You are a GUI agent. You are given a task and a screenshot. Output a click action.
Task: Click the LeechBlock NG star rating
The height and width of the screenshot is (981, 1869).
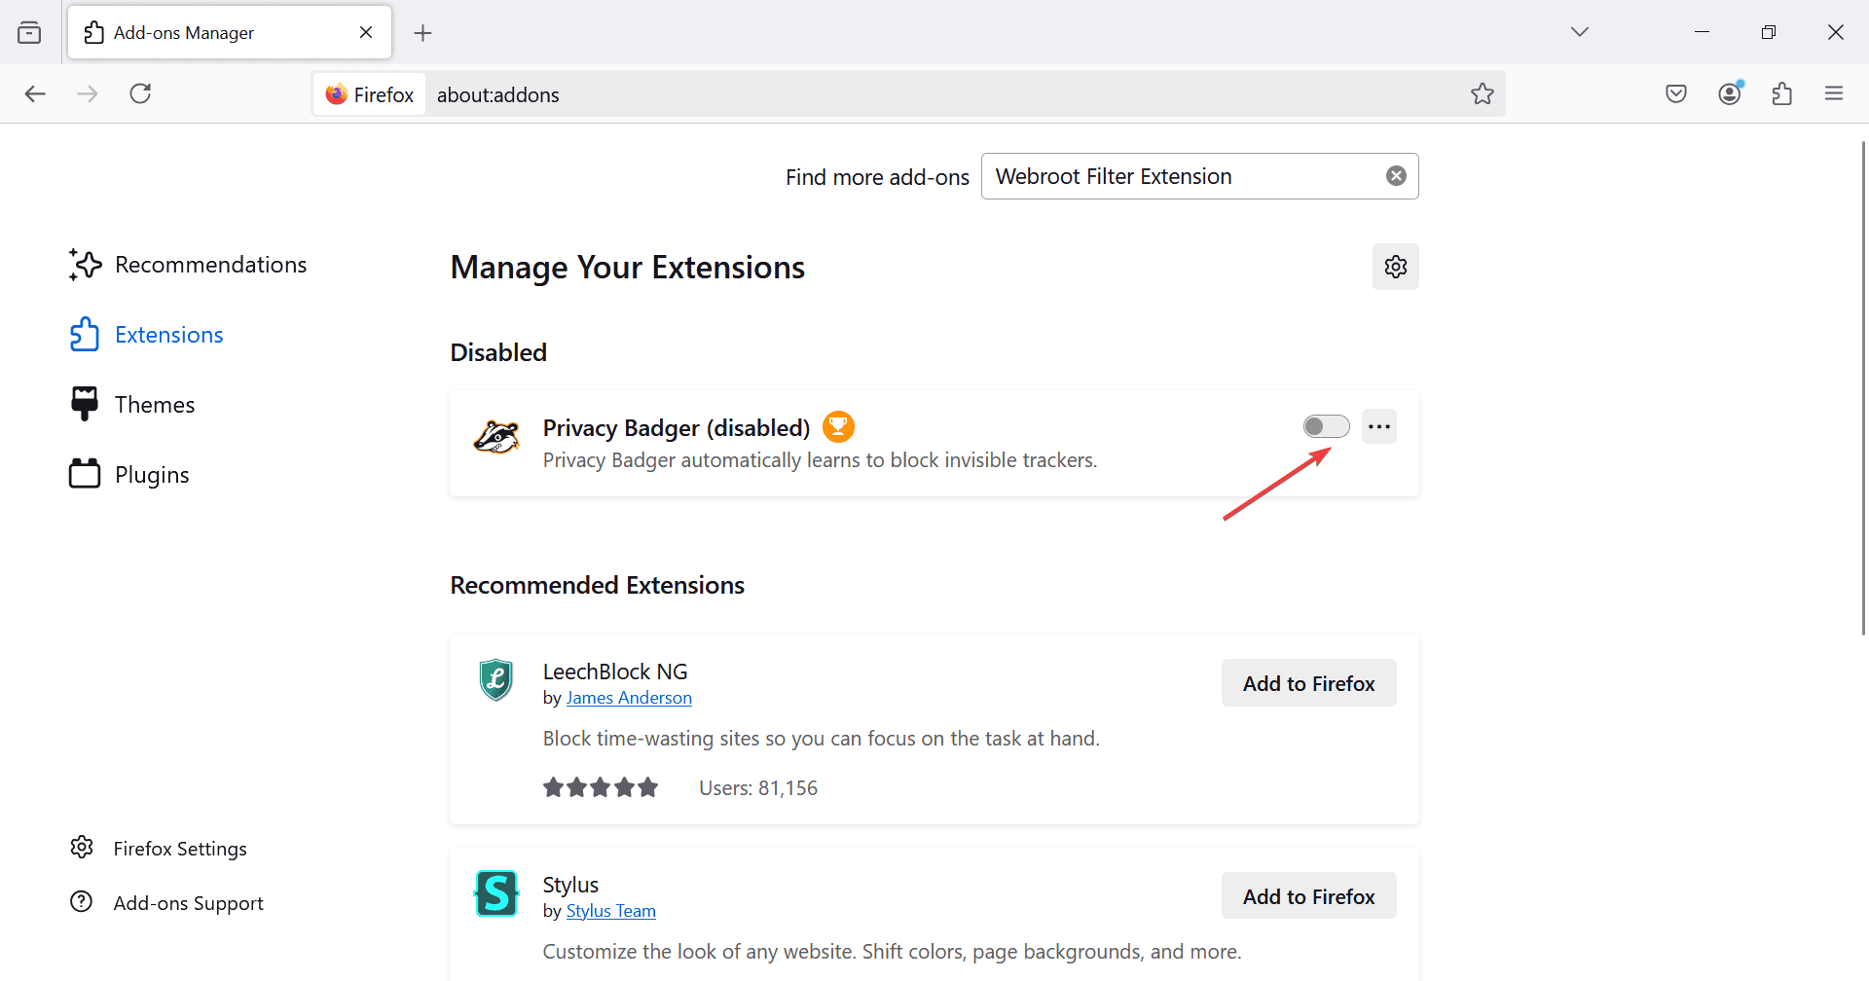pyautogui.click(x=601, y=787)
